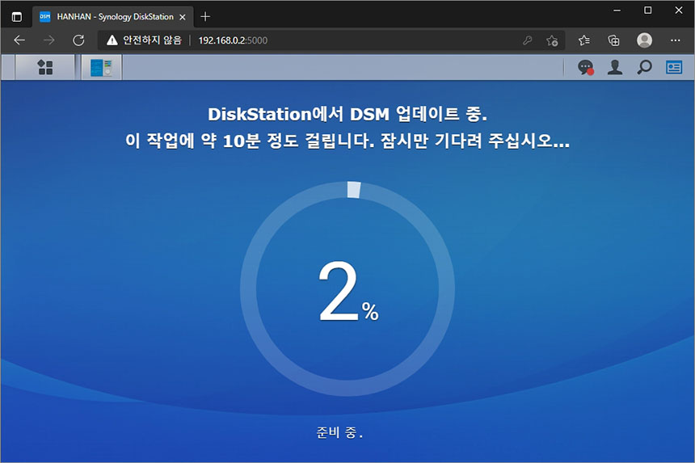Open the DSM user options icon
The image size is (695, 463).
click(x=615, y=67)
